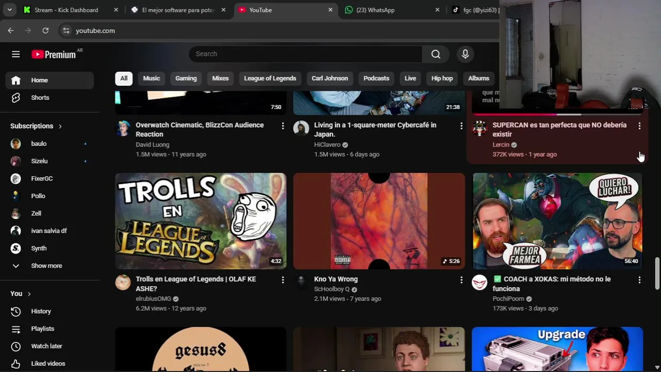Switch to El mejor software tab

click(x=178, y=10)
